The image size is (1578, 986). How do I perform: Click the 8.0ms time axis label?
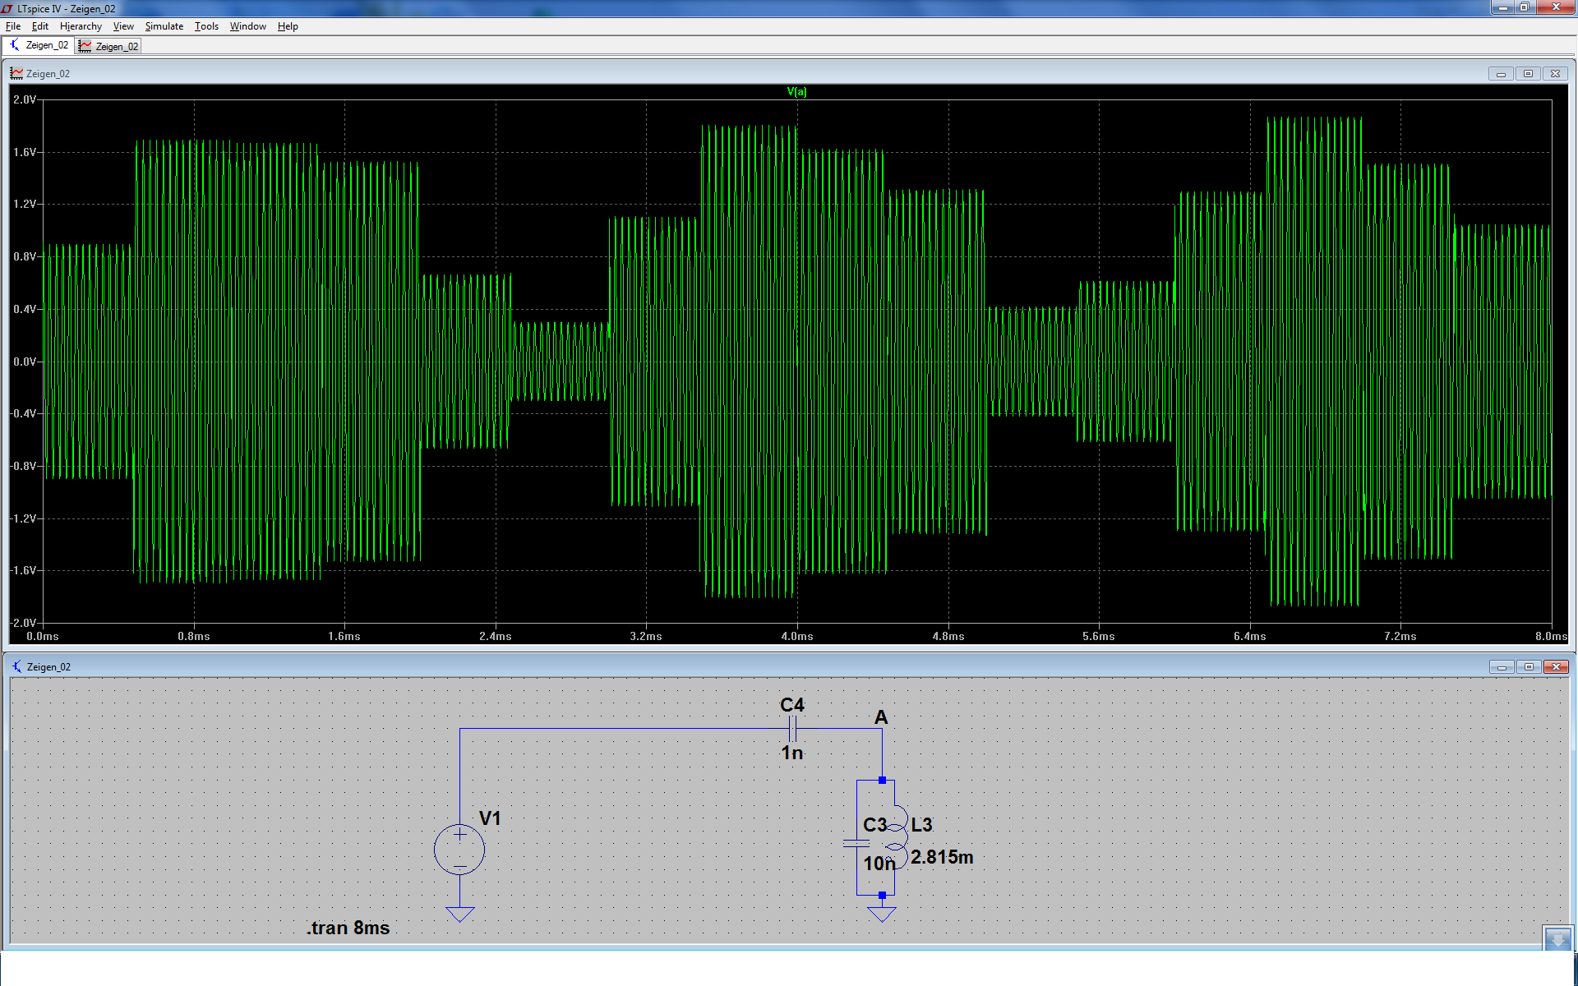1551,636
